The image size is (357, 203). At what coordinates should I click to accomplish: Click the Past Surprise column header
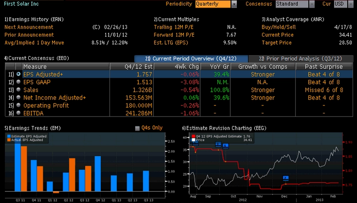click(324, 67)
